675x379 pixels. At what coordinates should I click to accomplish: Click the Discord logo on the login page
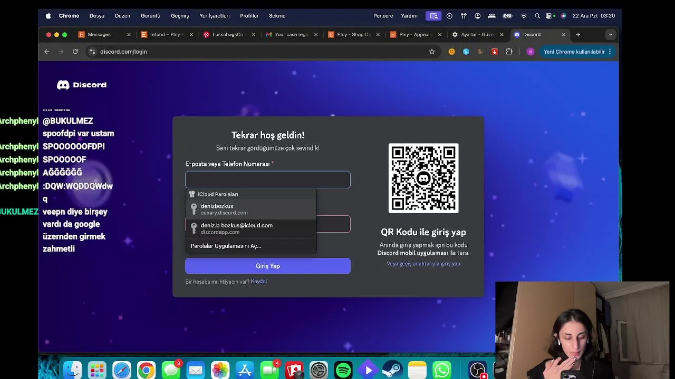[x=82, y=85]
